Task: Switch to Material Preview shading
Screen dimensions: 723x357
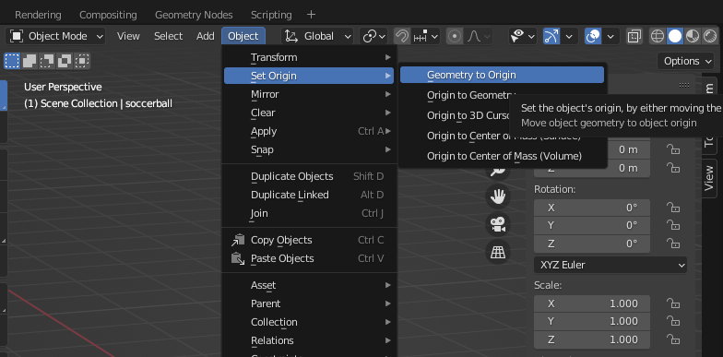Action: pos(693,36)
